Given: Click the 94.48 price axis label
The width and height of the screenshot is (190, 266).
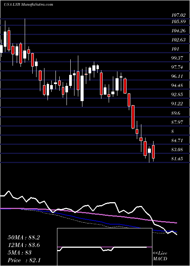Looking at the screenshot, I should tap(177, 85).
